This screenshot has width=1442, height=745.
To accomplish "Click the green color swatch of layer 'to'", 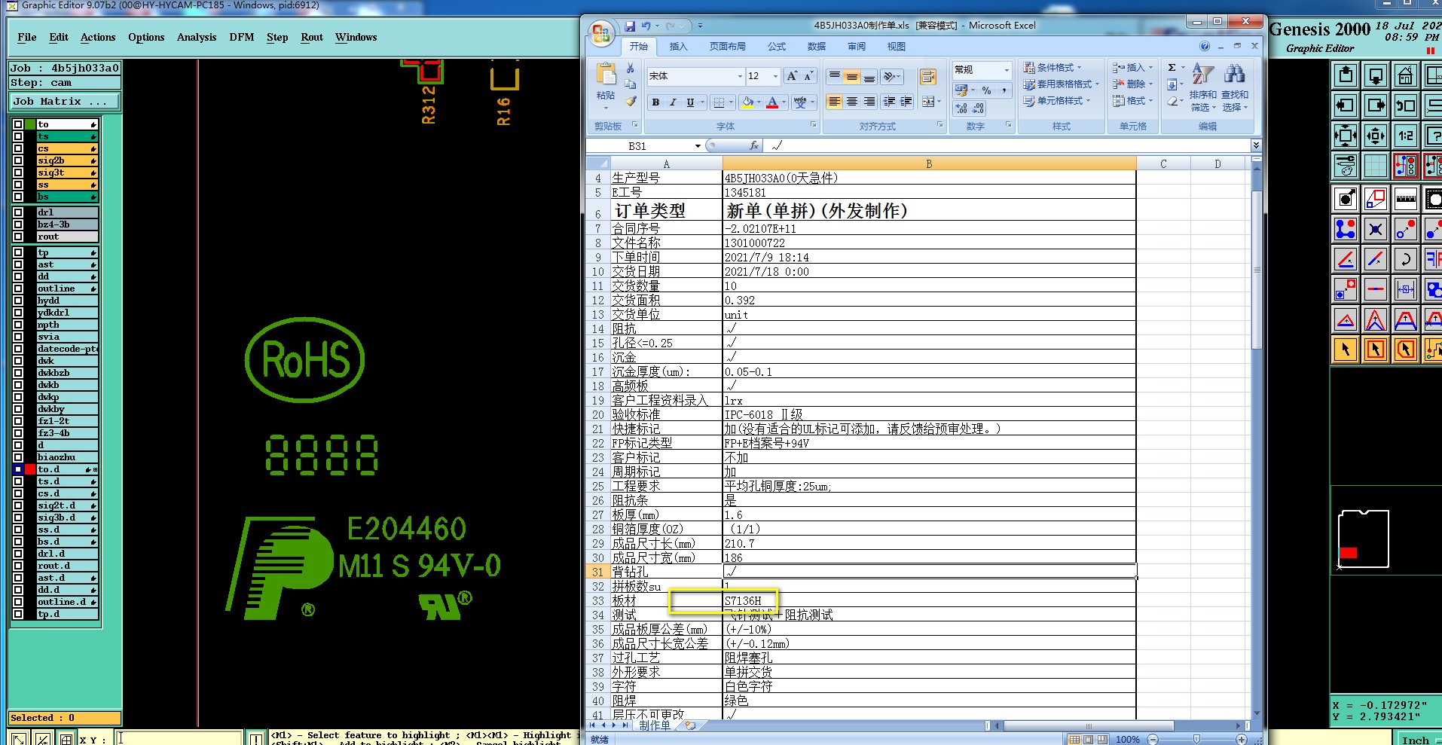I will (30, 124).
